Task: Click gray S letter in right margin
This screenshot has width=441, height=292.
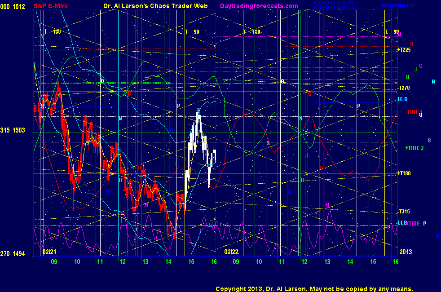Action: coord(429,140)
